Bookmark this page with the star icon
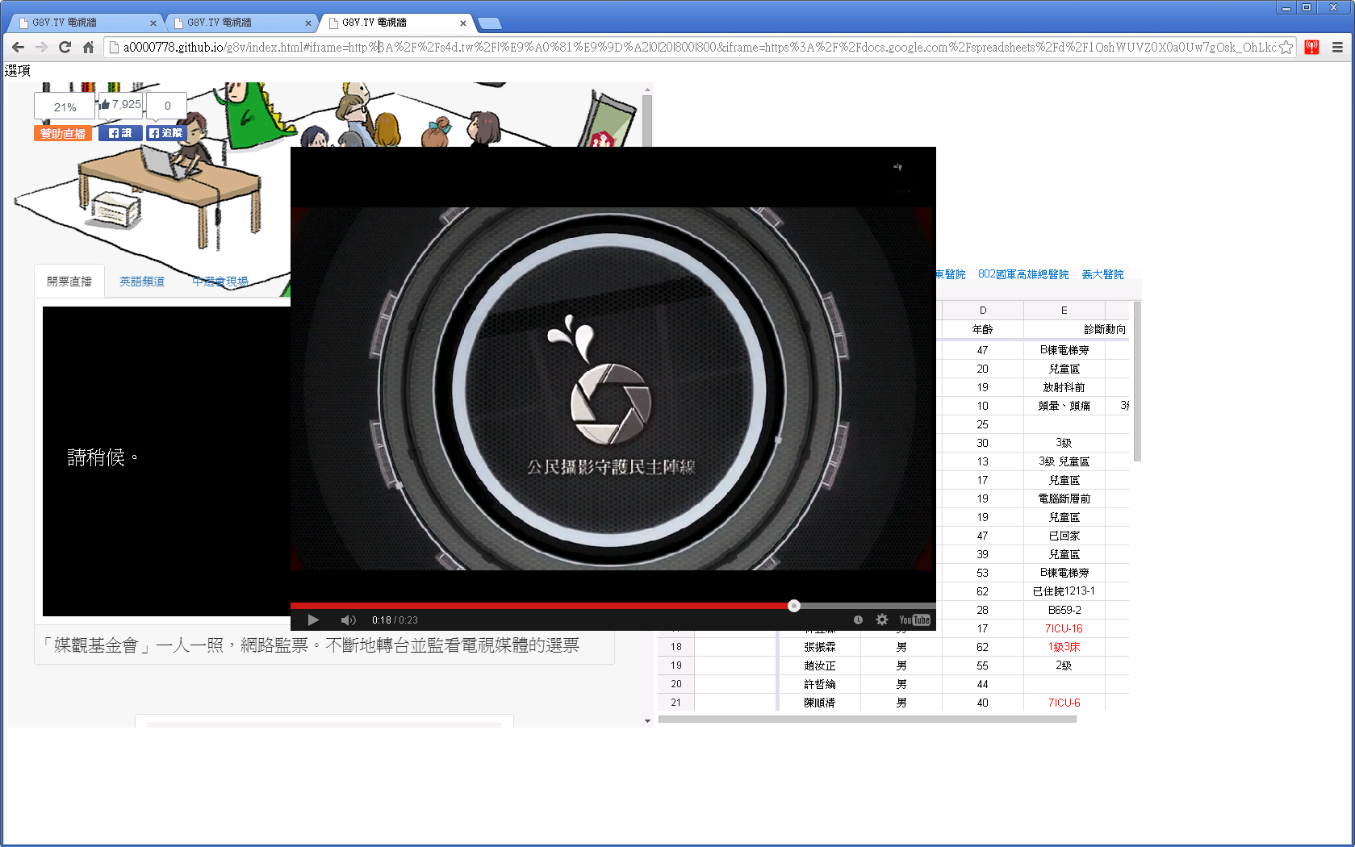The height and width of the screenshot is (847, 1355). [1286, 48]
